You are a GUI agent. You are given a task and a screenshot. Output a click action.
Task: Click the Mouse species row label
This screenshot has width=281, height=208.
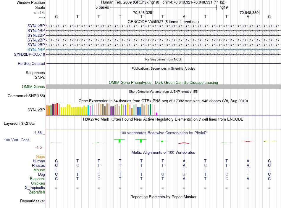coord(39,170)
